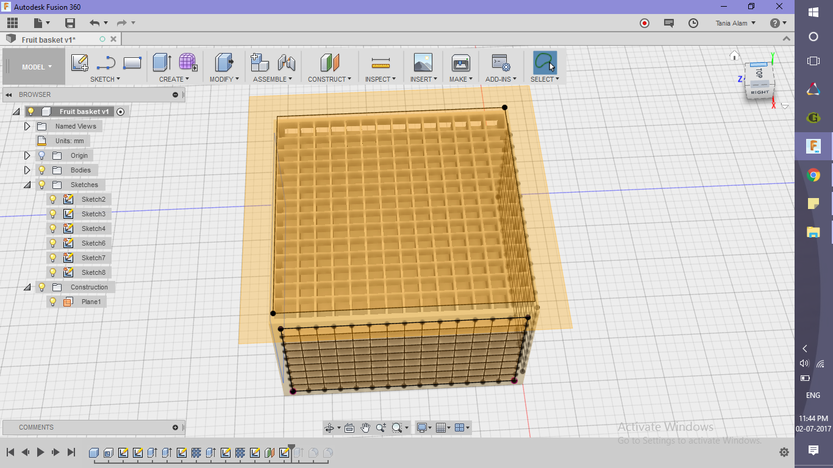Select the Spline sketch tool icon
This screenshot has height=468, width=833.
(x=106, y=63)
